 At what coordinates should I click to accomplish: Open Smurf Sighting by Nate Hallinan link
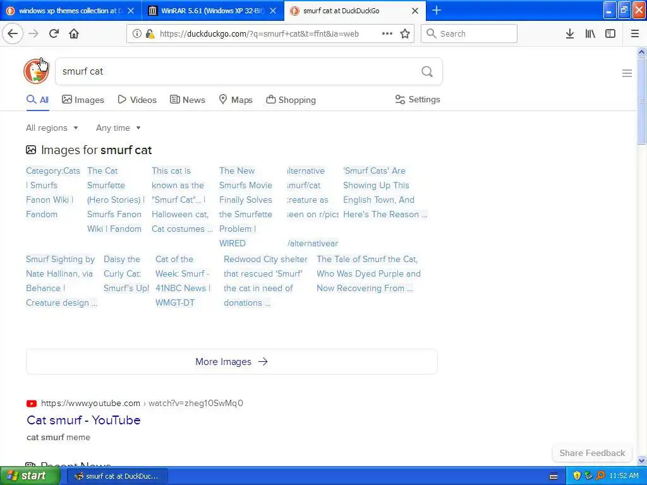[61, 281]
